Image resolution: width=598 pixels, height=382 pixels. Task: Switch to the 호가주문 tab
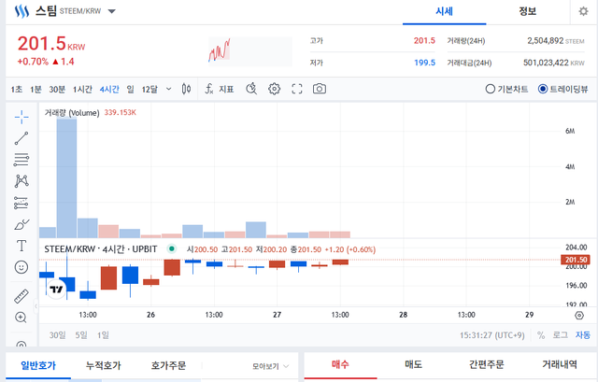[168, 365]
